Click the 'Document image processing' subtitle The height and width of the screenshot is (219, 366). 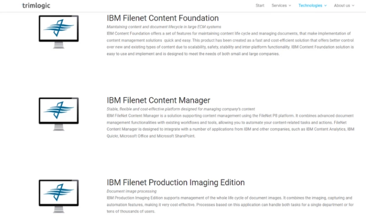click(132, 191)
